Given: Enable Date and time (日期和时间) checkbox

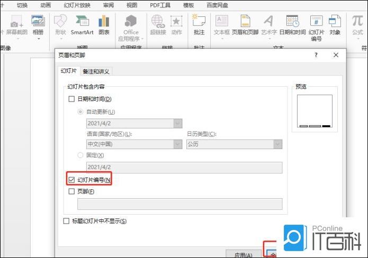Looking at the screenshot, I should pos(71,99).
